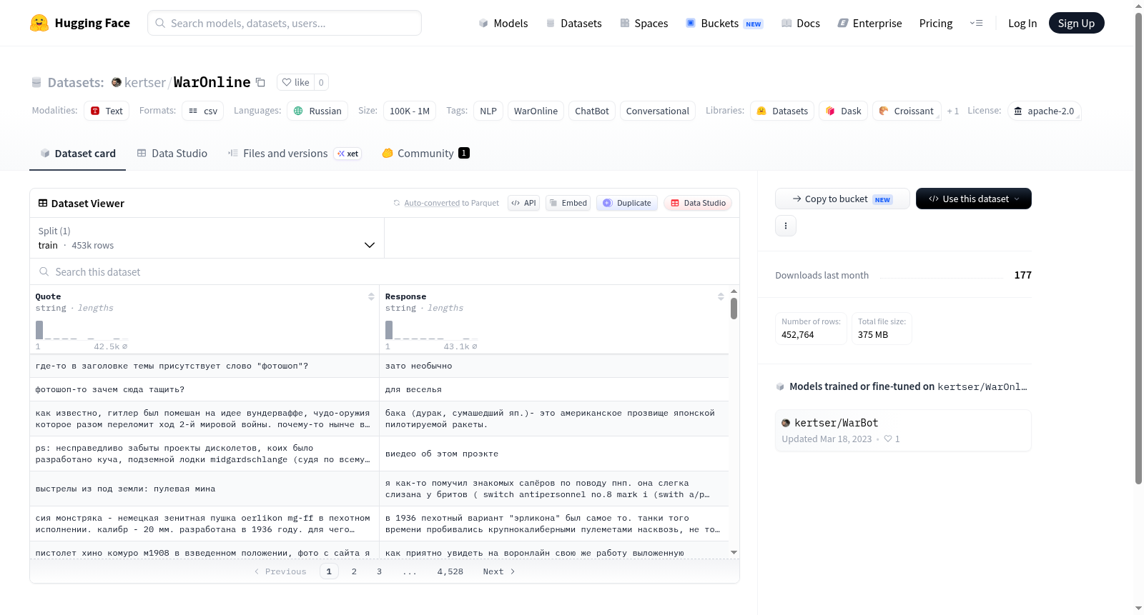Go to Models in top navigation
This screenshot has width=1144, height=615.
503,24
